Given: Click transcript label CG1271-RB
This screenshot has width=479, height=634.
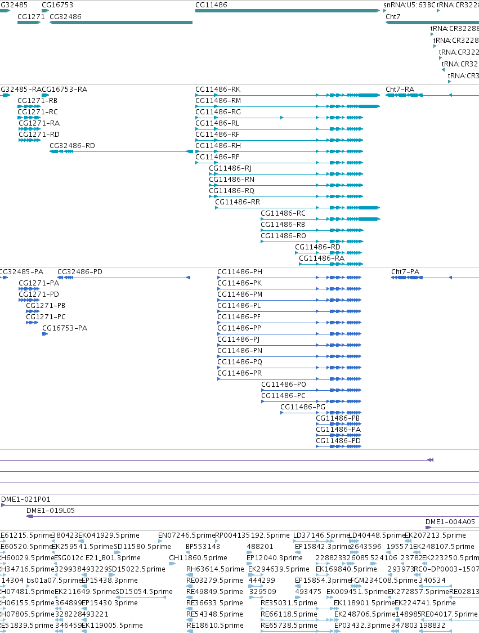Looking at the screenshot, I should (x=38, y=101).
